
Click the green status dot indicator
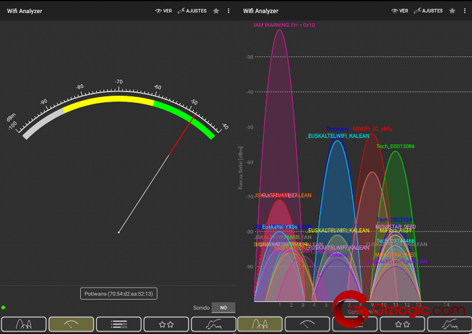(3, 308)
